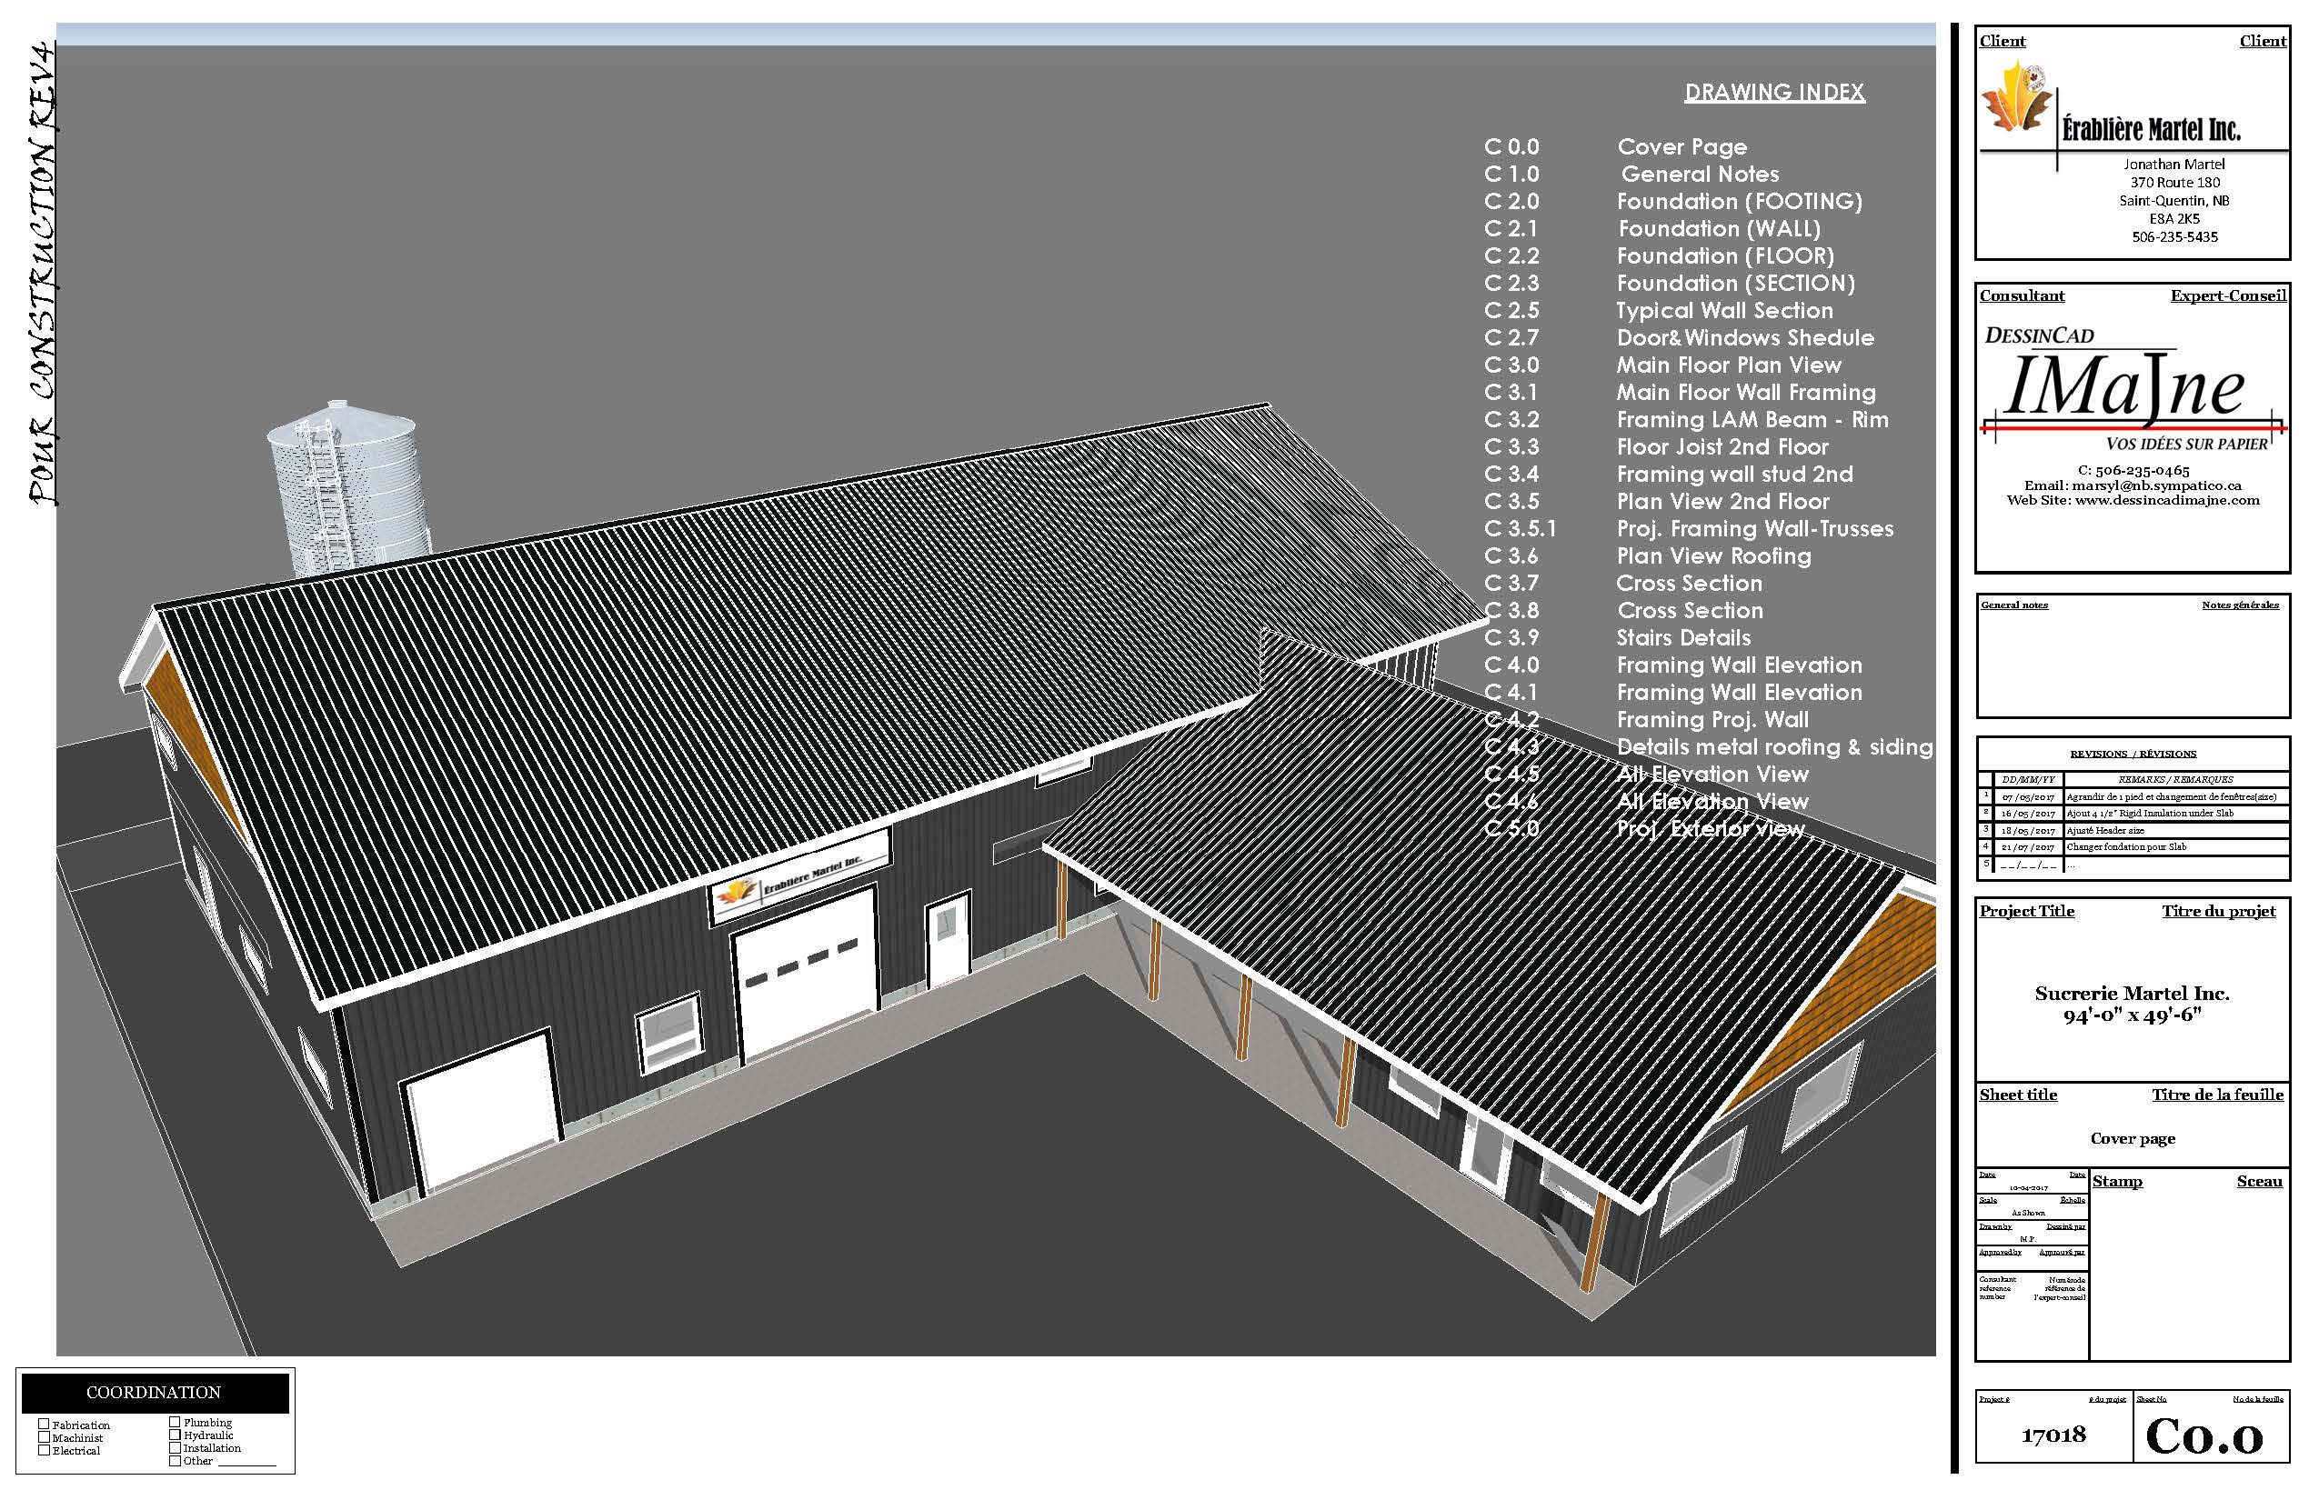The width and height of the screenshot is (2319, 1490).
Task: Select index entry 'Stairs Details'
Action: [x=1683, y=637]
